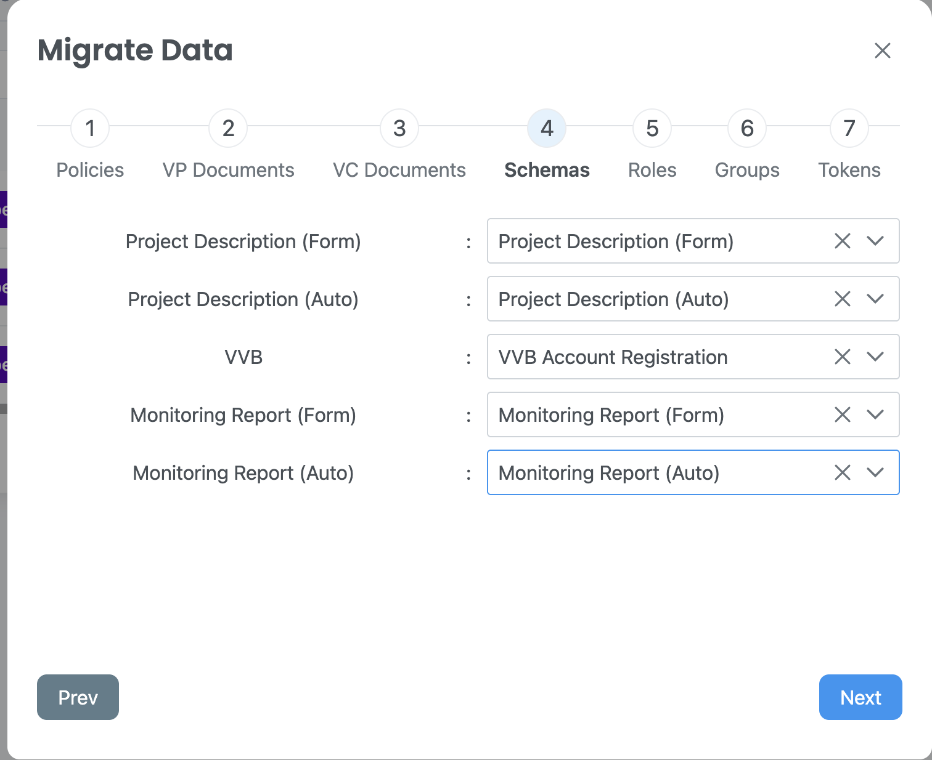Expand the VVB schema dropdown chevron
Viewport: 932px width, 760px height.
click(875, 357)
